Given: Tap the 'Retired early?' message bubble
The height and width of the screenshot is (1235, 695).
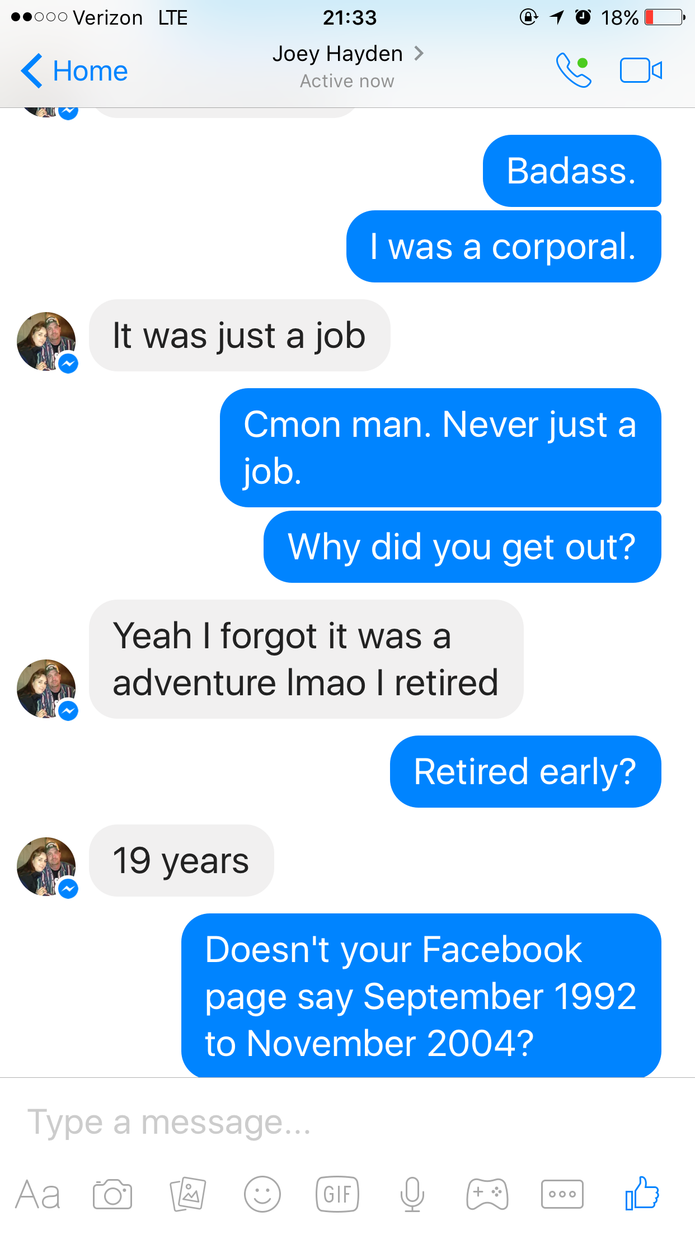Looking at the screenshot, I should pos(525,771).
